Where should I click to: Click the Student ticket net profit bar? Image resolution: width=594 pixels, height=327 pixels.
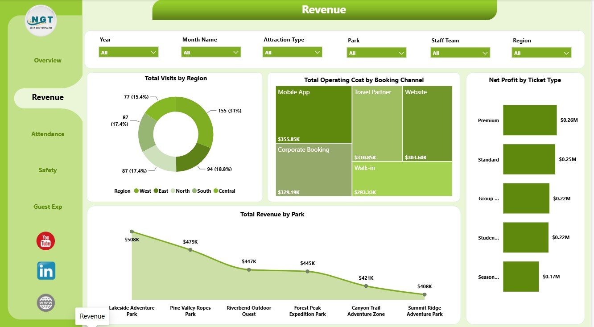(x=526, y=237)
